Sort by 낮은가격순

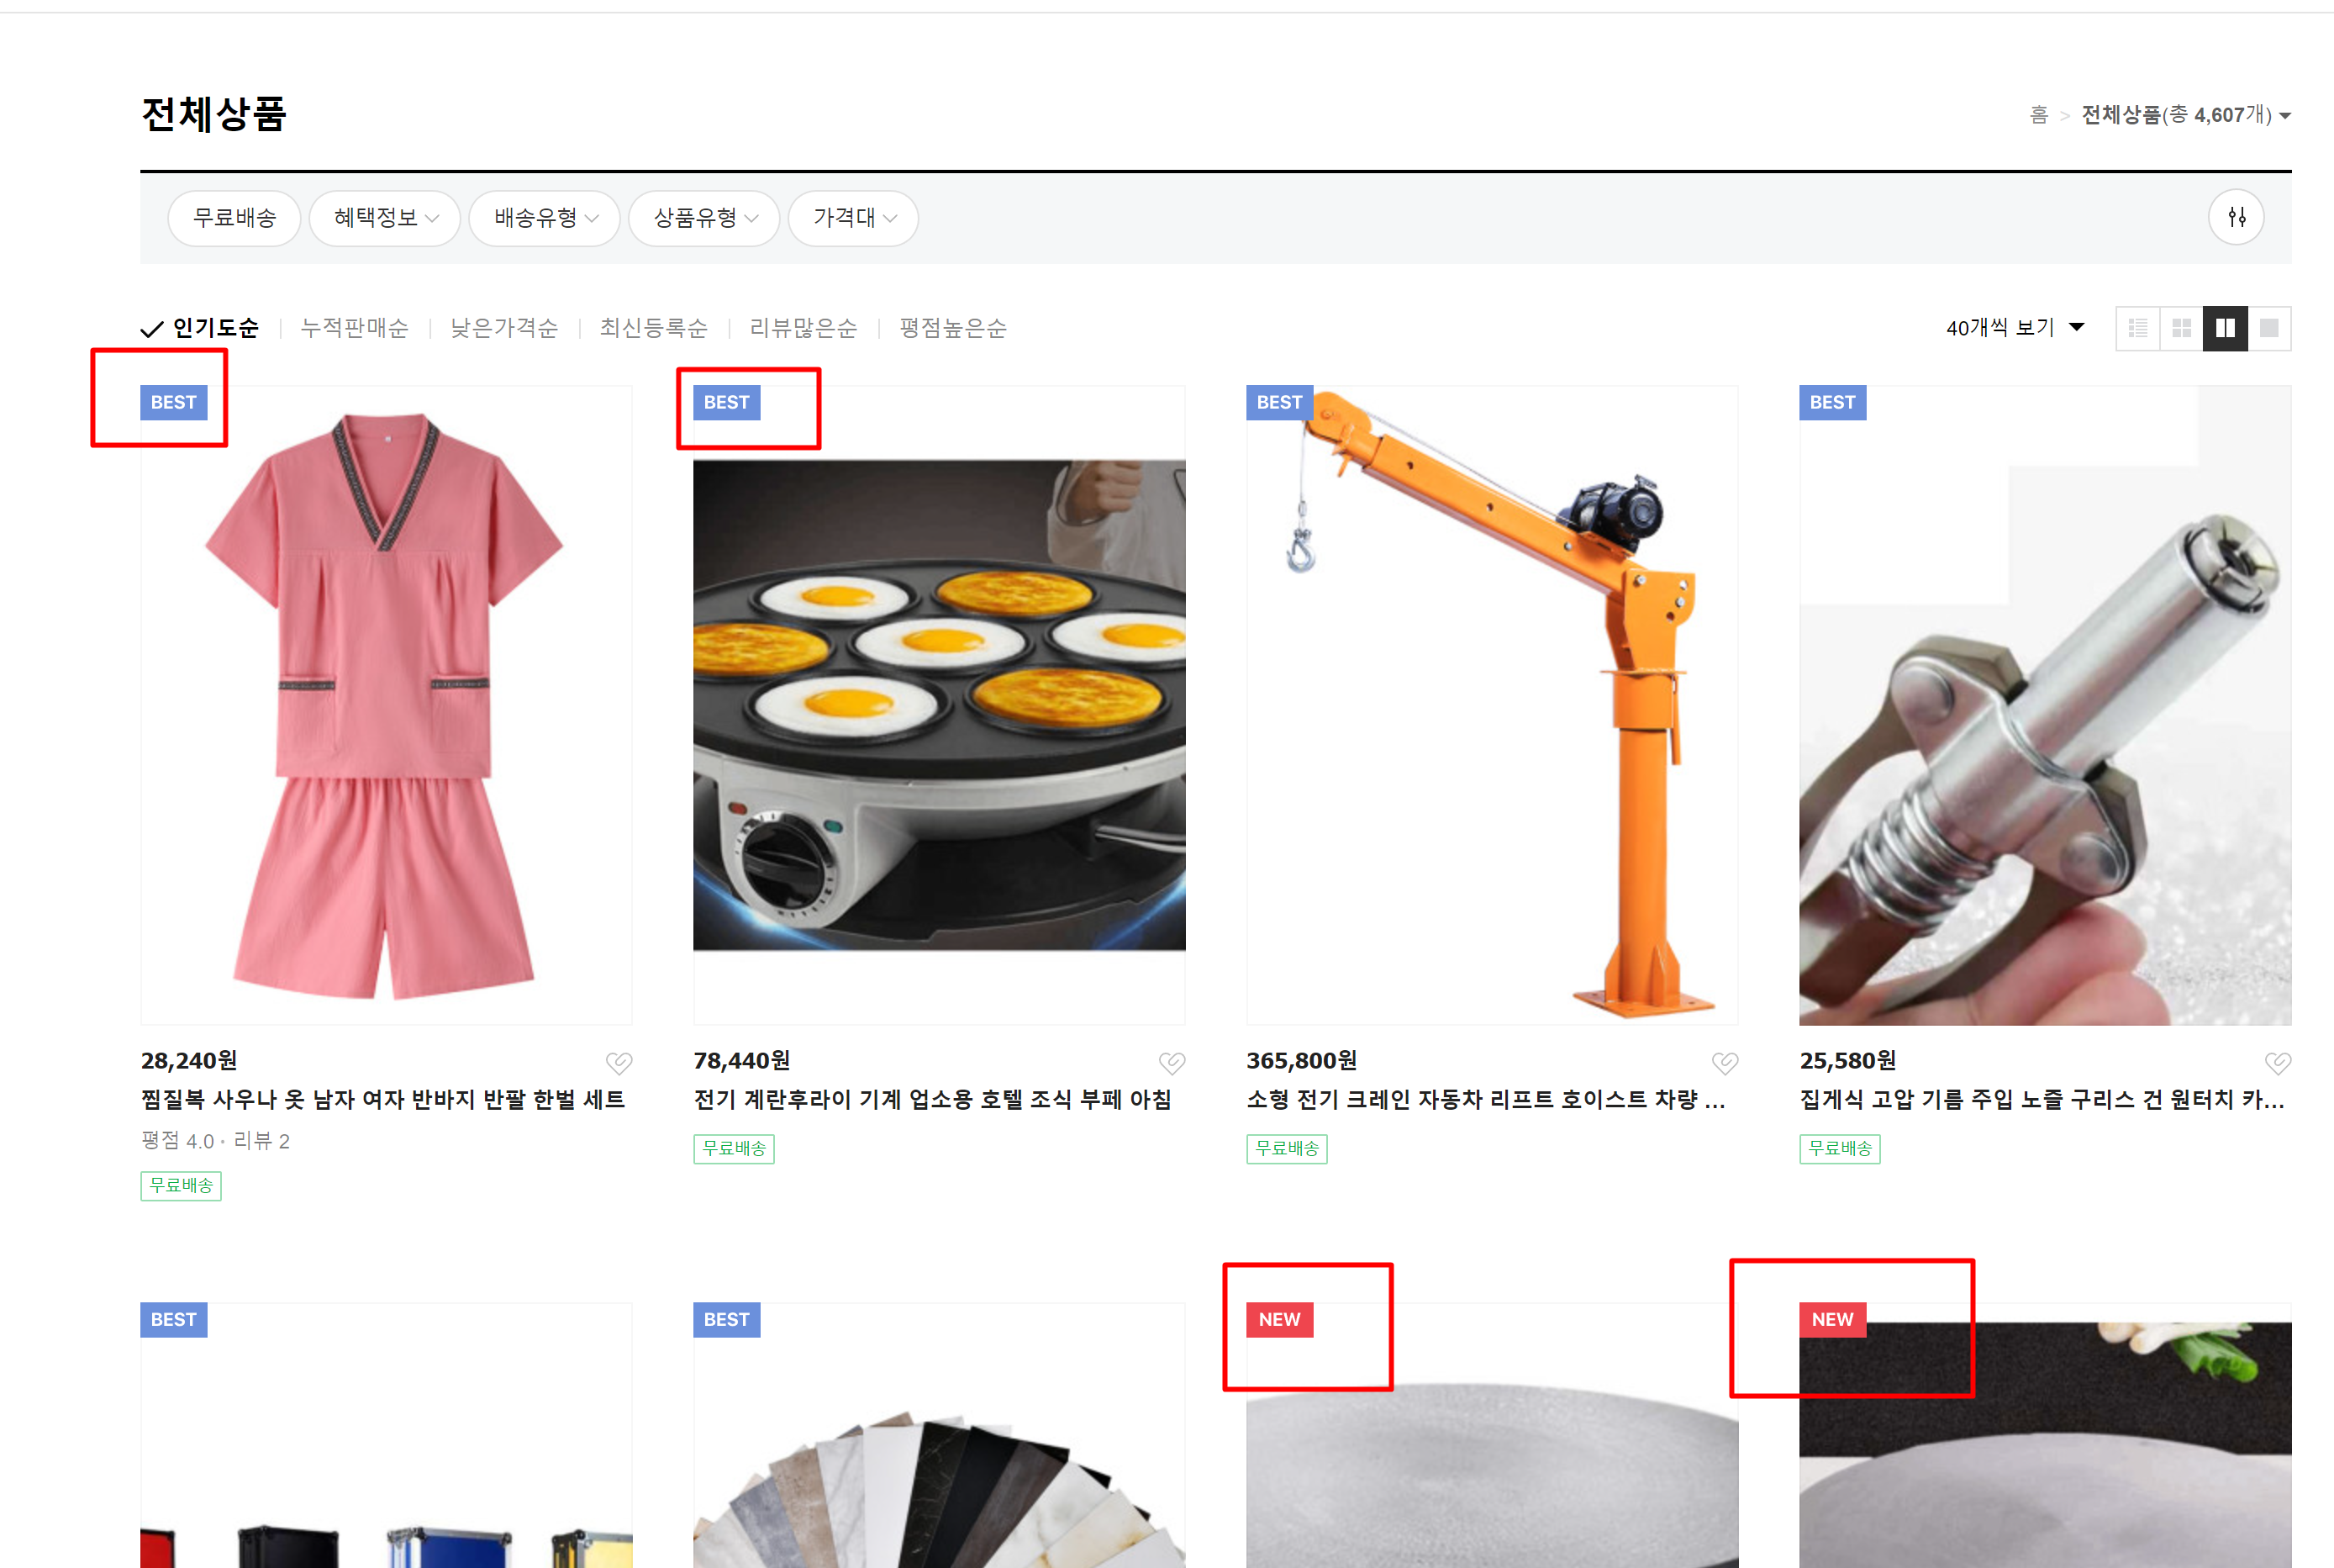pos(503,328)
